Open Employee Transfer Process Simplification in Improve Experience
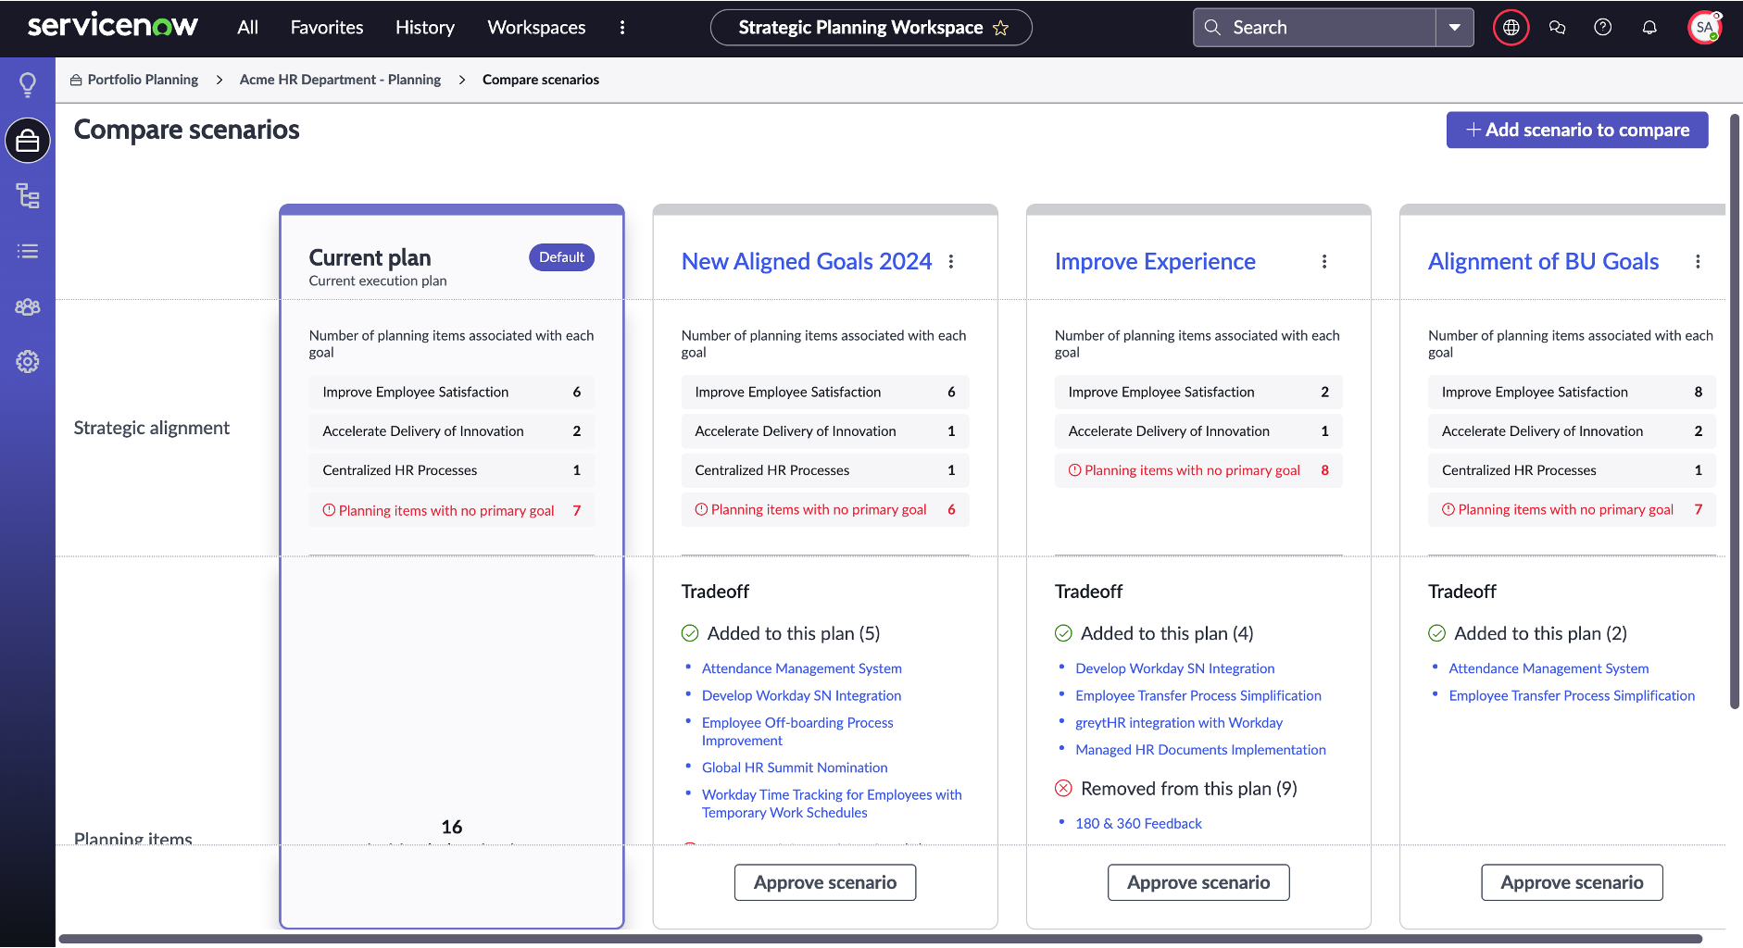The image size is (1743, 948). pos(1198,695)
